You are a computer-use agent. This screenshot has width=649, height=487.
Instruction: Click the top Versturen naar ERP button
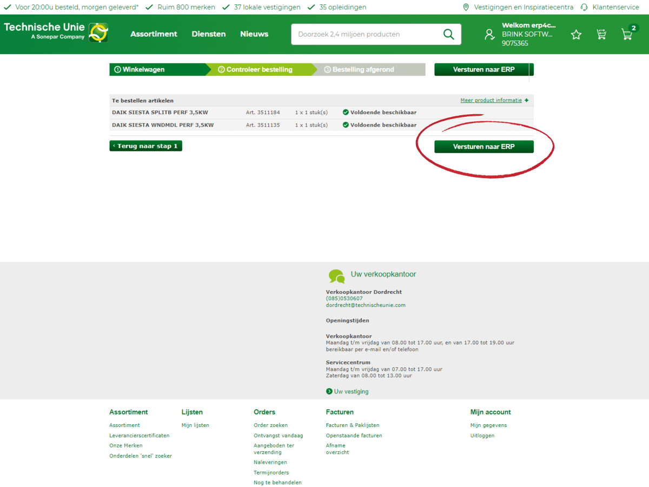tap(484, 69)
